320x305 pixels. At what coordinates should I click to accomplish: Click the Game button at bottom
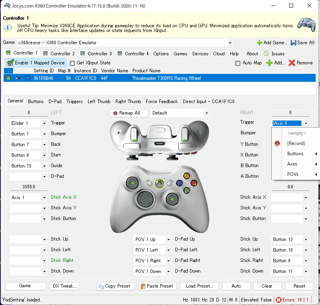(x=25, y=286)
